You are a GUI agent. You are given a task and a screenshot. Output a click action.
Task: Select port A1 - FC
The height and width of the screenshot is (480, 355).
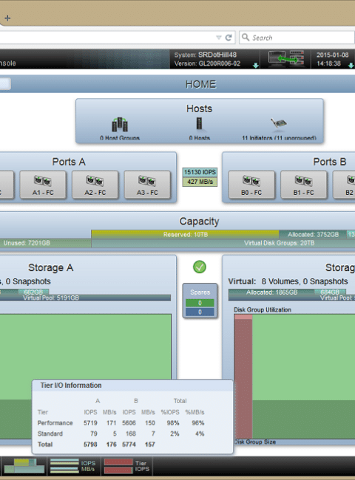43,185
